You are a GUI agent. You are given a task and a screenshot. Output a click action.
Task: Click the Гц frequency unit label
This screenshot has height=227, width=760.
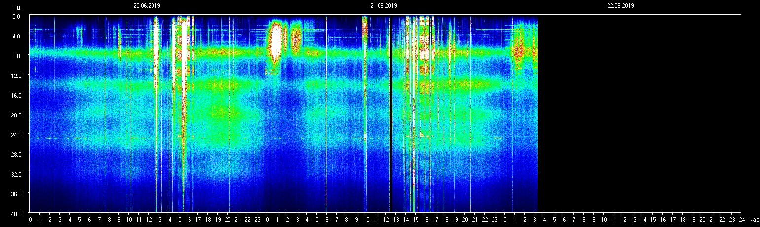(x=17, y=7)
